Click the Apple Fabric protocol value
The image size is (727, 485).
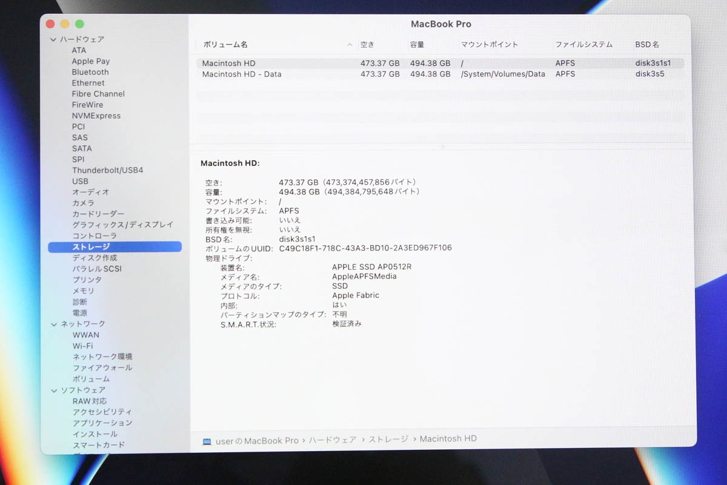(356, 295)
